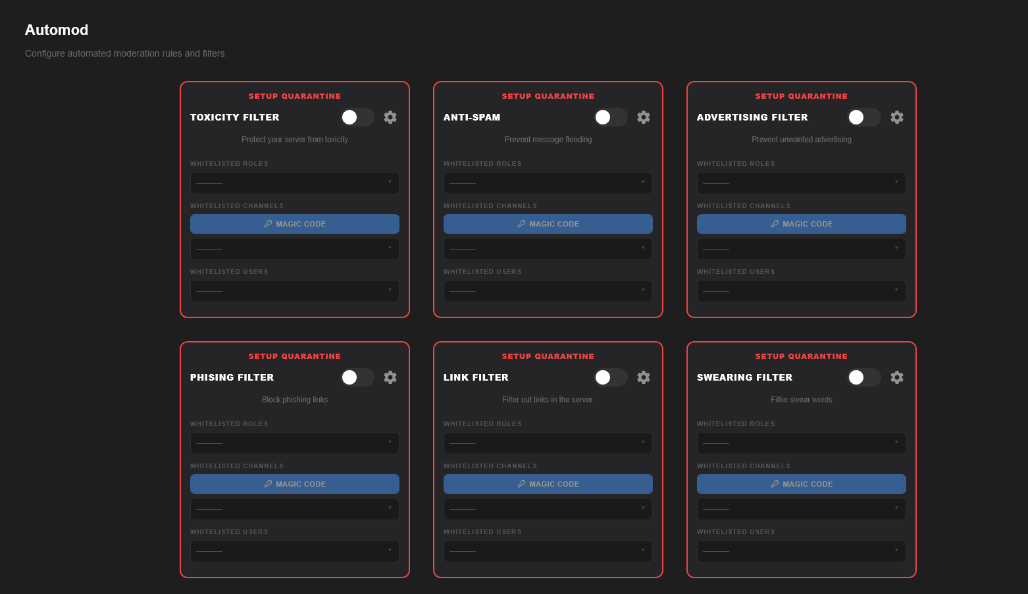
Task: Click Magic Code in Anti-Spam card
Action: [548, 224]
